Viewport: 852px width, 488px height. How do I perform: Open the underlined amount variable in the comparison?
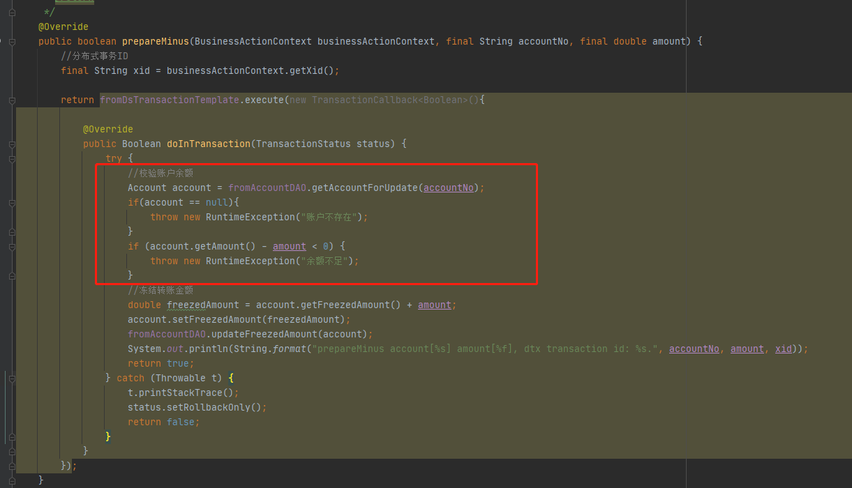point(289,246)
